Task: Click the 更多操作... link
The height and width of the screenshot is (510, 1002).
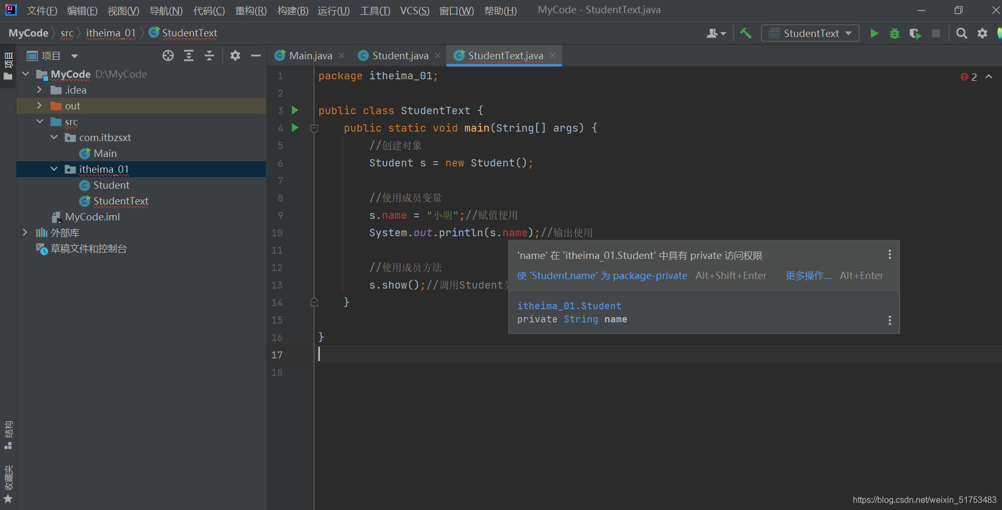Action: (808, 275)
